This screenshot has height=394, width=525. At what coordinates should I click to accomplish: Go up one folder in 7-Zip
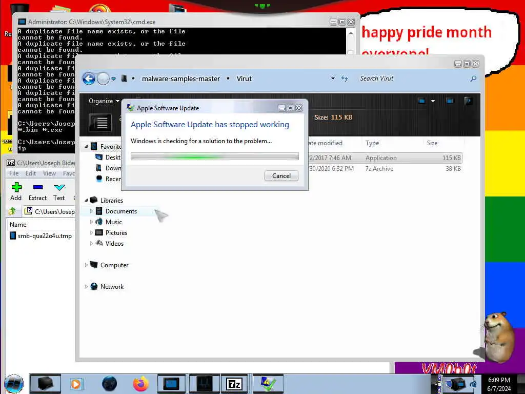coord(13,211)
